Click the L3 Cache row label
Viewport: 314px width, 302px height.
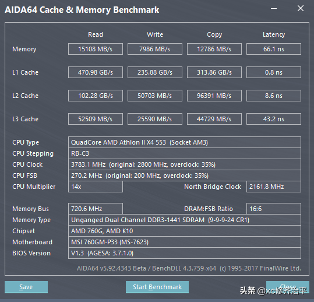click(x=25, y=119)
